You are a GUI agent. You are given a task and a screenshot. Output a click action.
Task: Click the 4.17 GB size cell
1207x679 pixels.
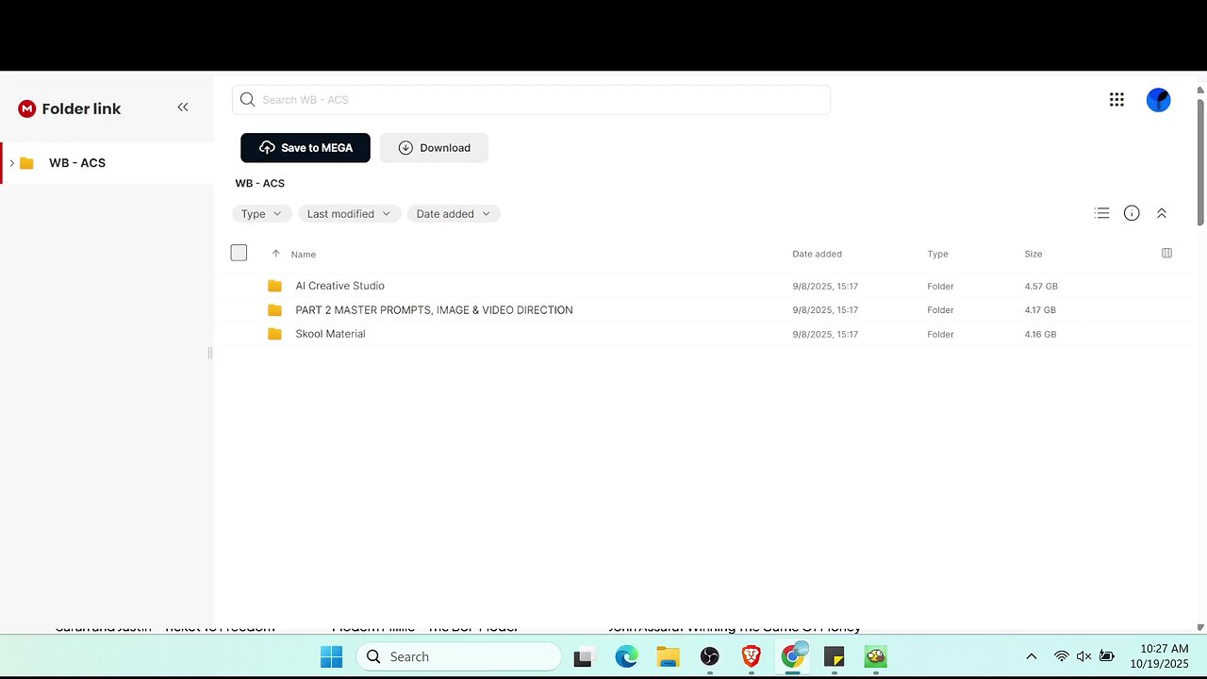tap(1040, 310)
